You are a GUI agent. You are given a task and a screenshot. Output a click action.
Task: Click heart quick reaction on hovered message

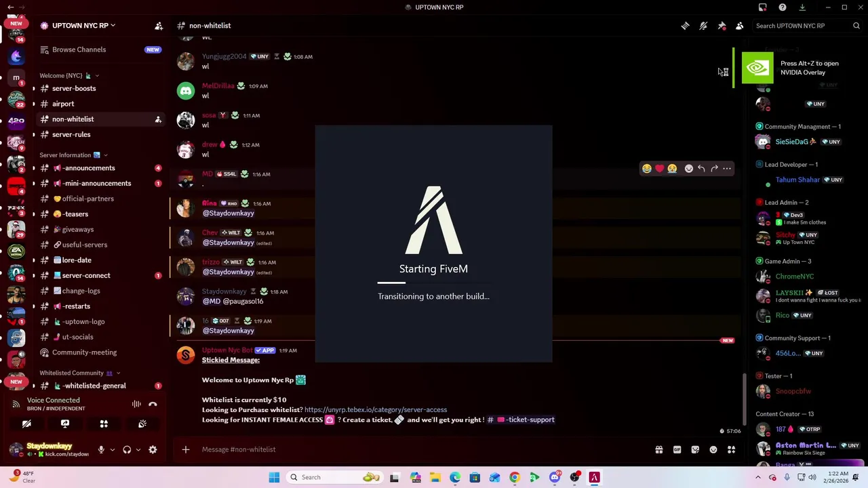tap(659, 169)
